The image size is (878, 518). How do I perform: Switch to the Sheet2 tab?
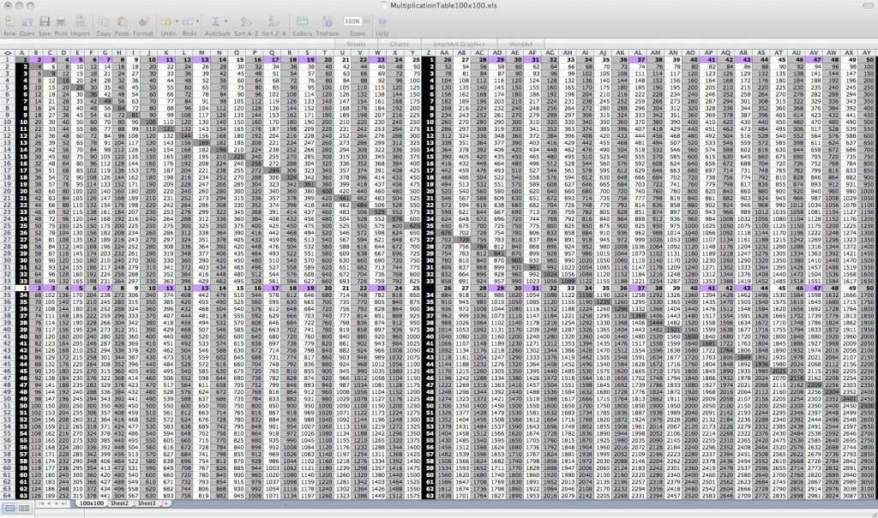119,503
